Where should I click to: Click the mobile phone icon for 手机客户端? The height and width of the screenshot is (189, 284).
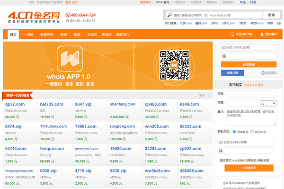pyautogui.click(x=233, y=34)
